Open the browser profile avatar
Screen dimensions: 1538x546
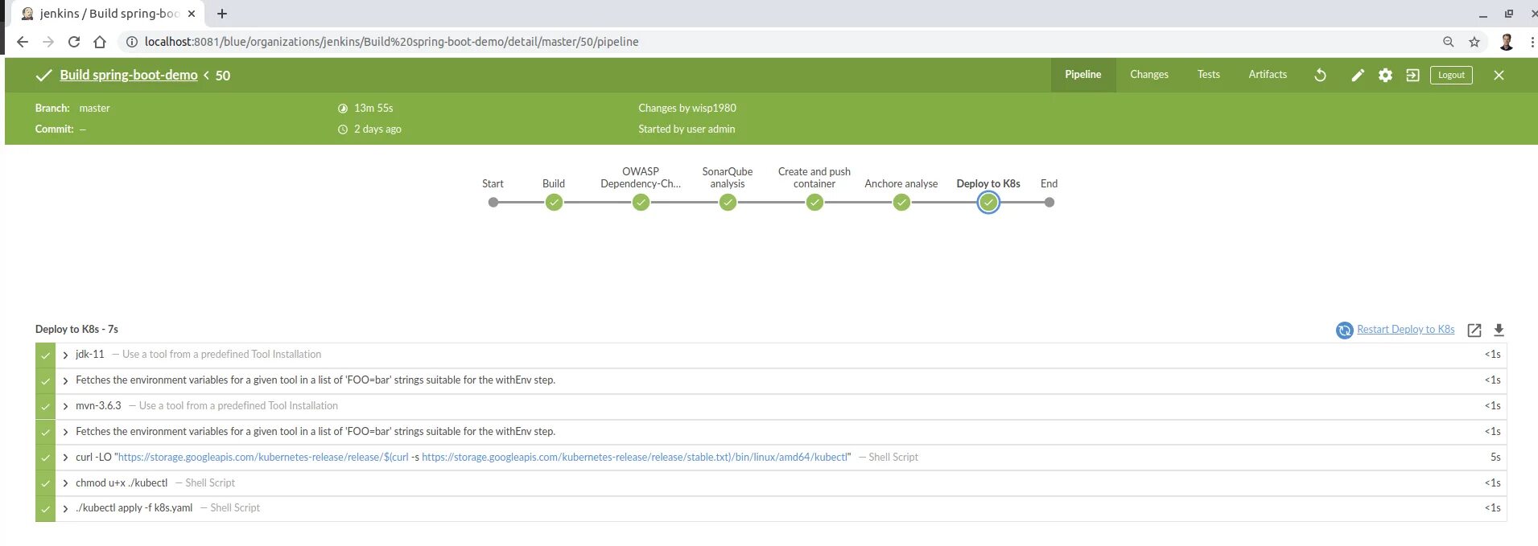[x=1507, y=42]
